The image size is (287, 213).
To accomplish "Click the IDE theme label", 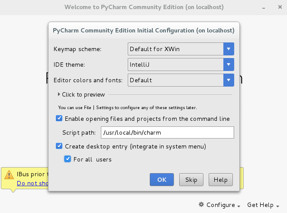I will click(69, 65).
